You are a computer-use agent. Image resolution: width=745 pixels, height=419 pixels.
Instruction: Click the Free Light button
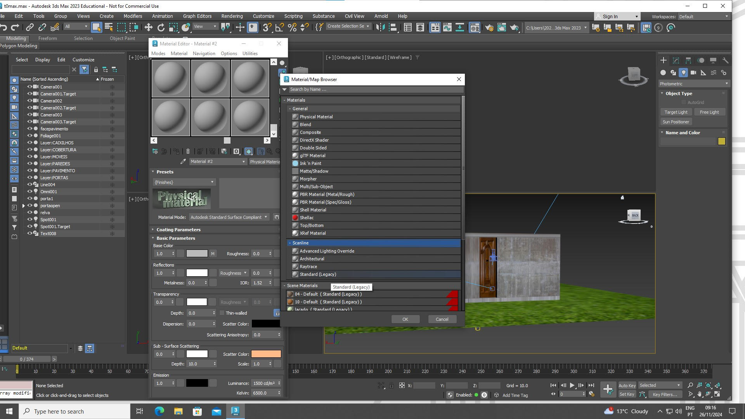pyautogui.click(x=709, y=112)
